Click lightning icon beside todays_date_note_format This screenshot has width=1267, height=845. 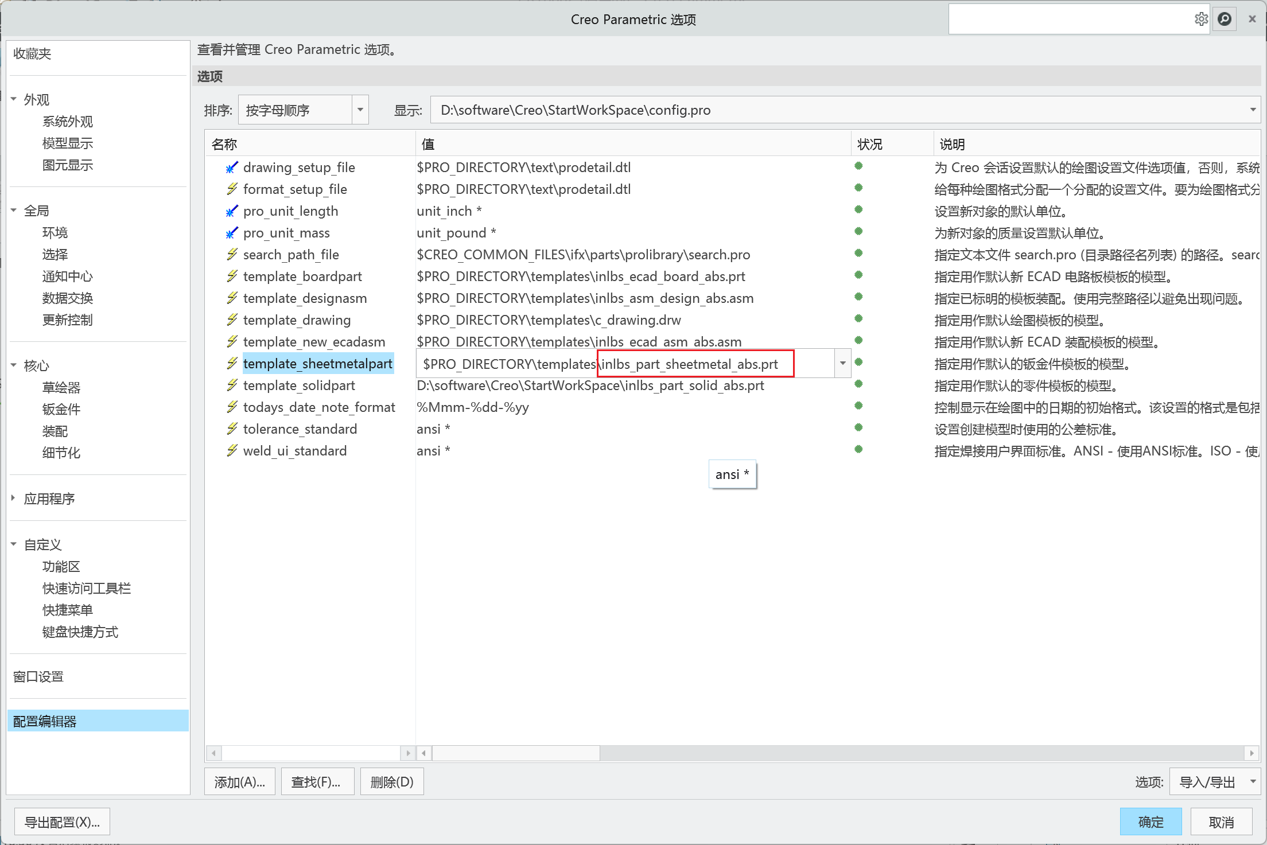point(232,407)
